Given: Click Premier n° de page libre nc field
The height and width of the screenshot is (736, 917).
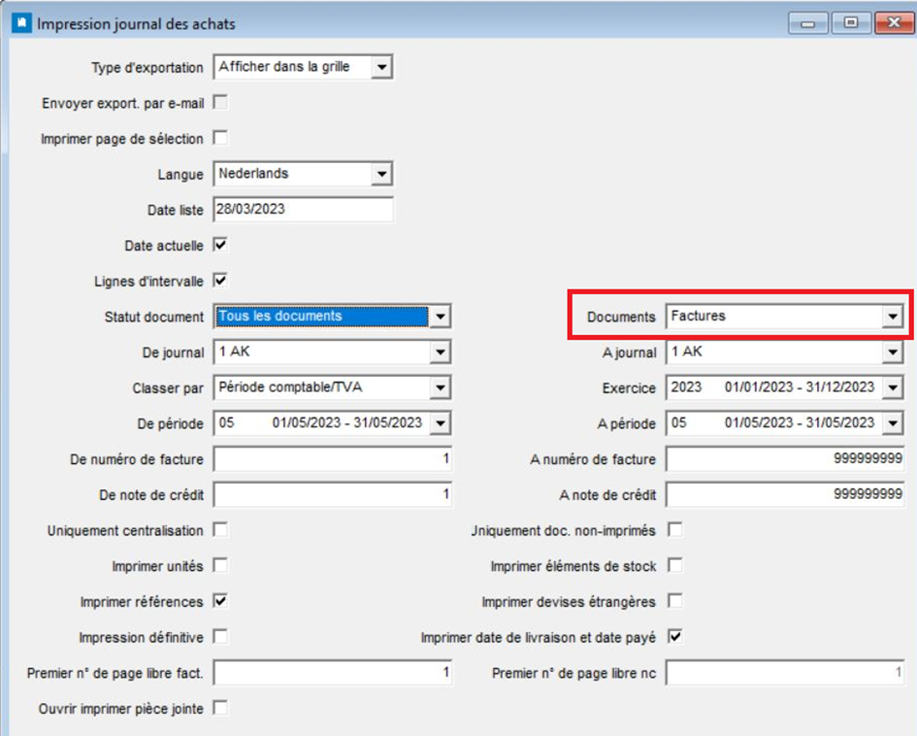Looking at the screenshot, I should pyautogui.click(x=785, y=673).
